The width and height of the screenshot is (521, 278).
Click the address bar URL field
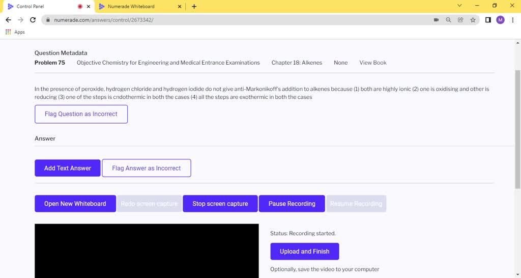[x=229, y=20]
